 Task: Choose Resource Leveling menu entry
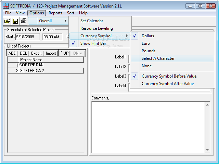point(101,28)
